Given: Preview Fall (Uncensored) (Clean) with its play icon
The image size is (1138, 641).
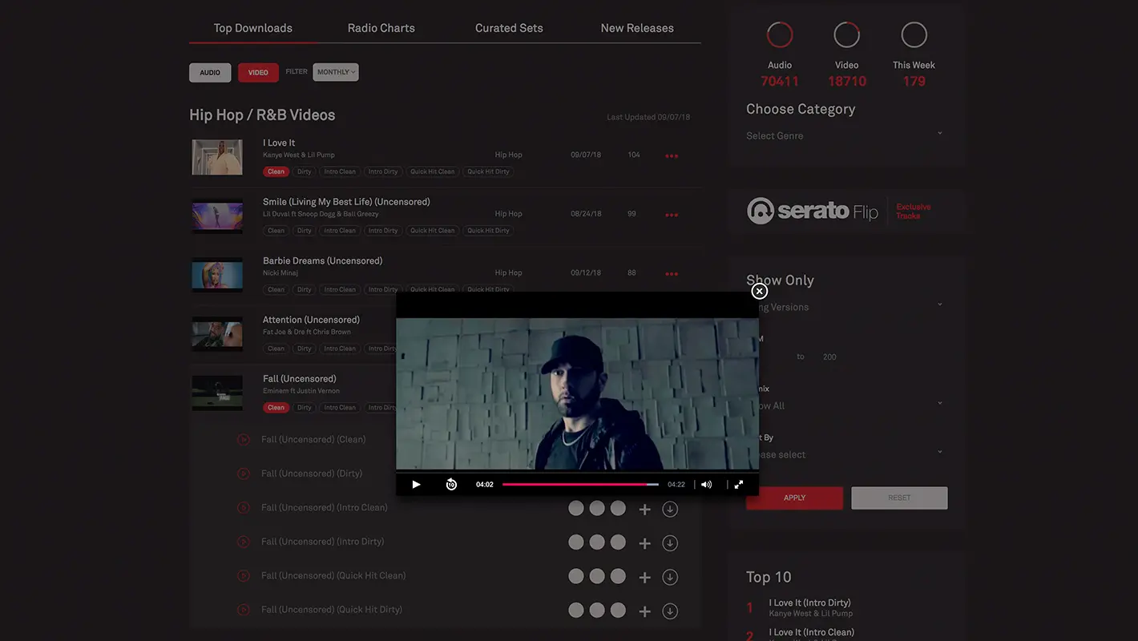Looking at the screenshot, I should (x=244, y=440).
